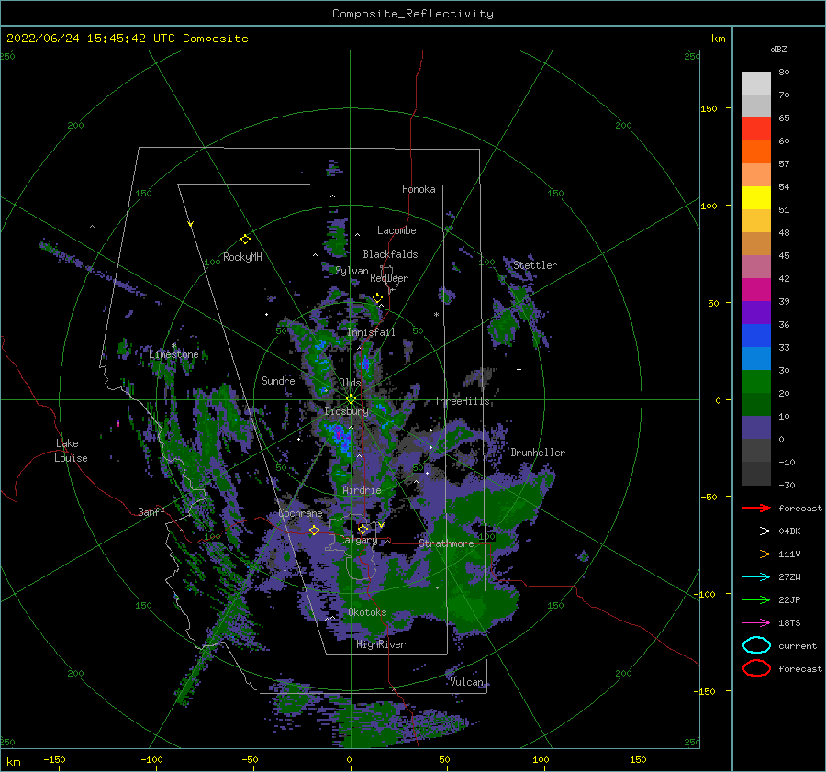Click the Okotoks label
The height and width of the screenshot is (772, 826).
(x=367, y=612)
